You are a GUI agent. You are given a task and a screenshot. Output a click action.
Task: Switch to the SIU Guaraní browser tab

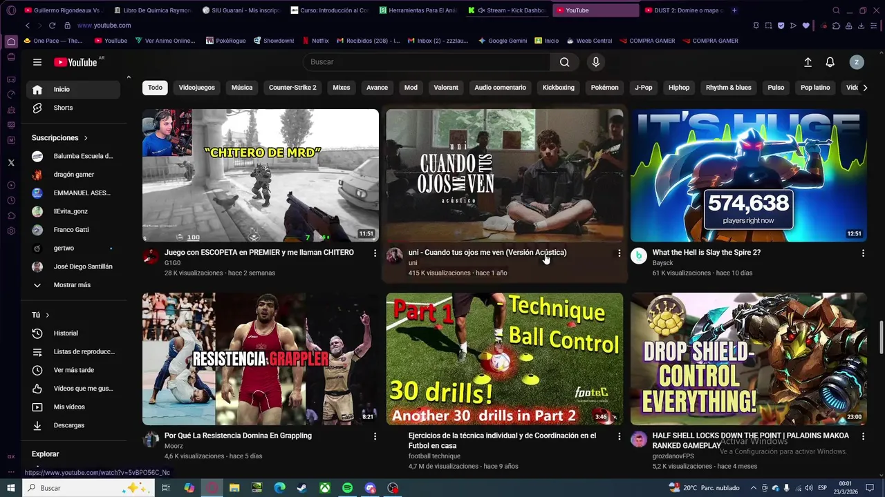241,10
